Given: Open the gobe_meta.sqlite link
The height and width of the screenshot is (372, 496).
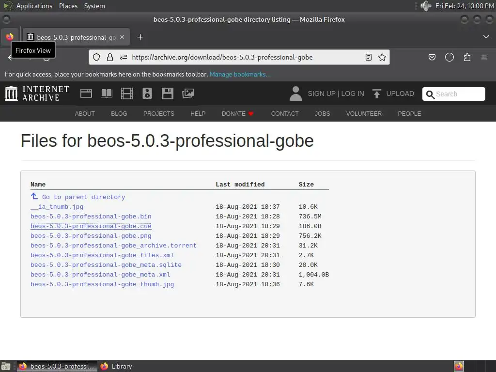Looking at the screenshot, I should [x=106, y=265].
